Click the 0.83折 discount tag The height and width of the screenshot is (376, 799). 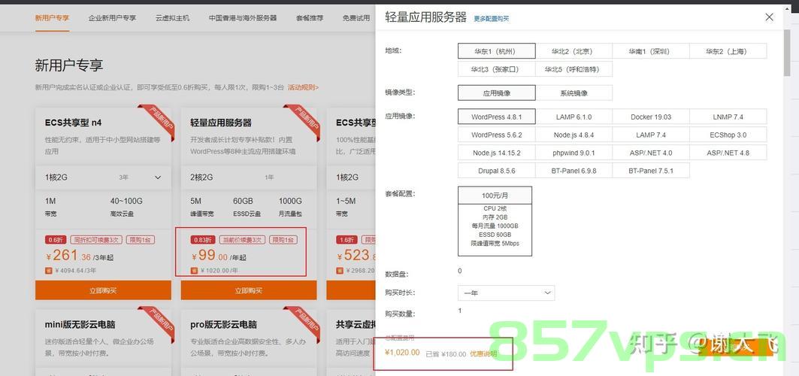[202, 240]
